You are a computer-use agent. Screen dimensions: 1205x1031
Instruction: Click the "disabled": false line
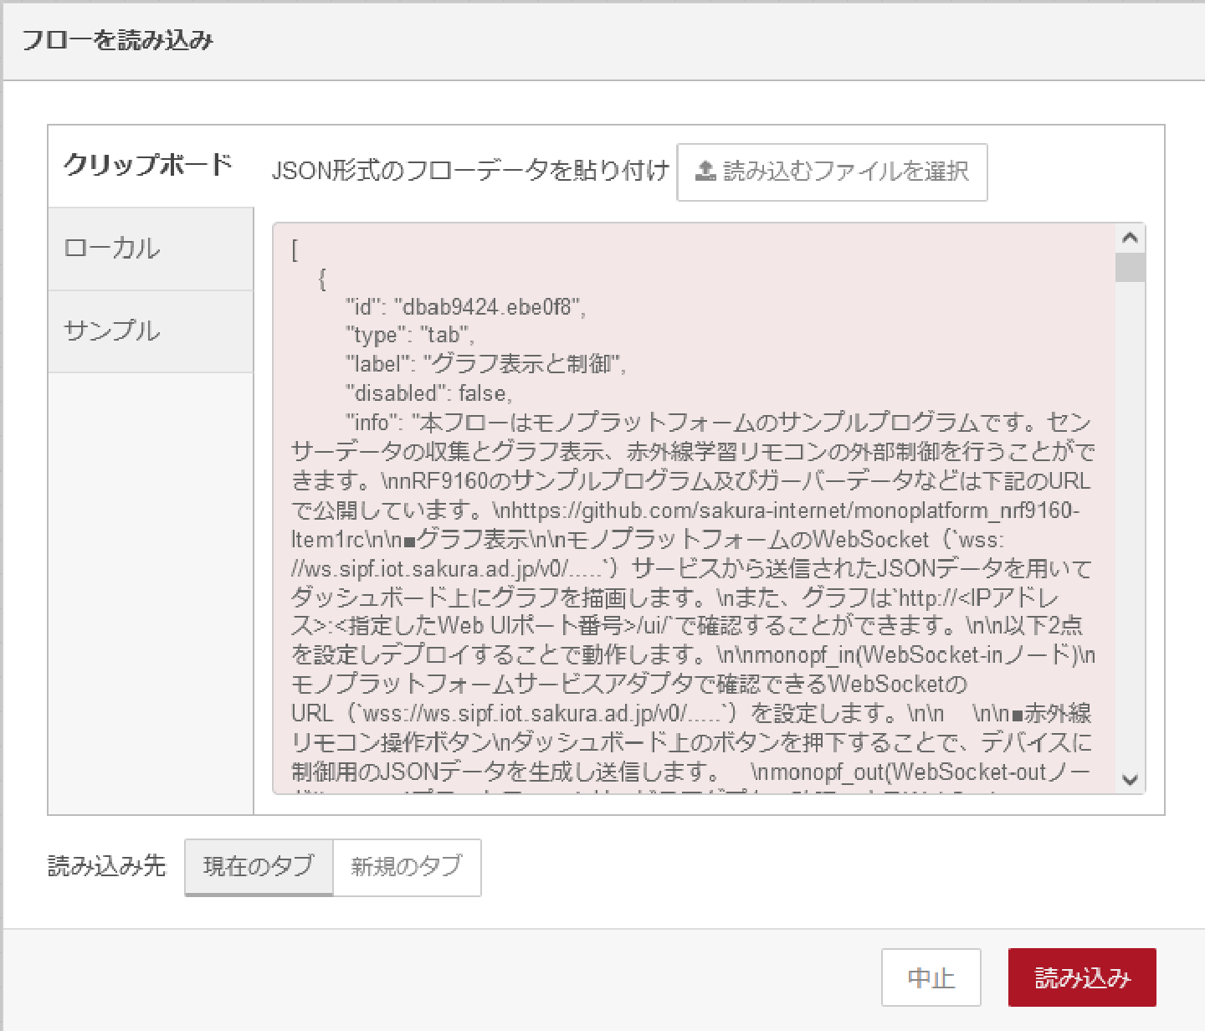[x=428, y=393]
